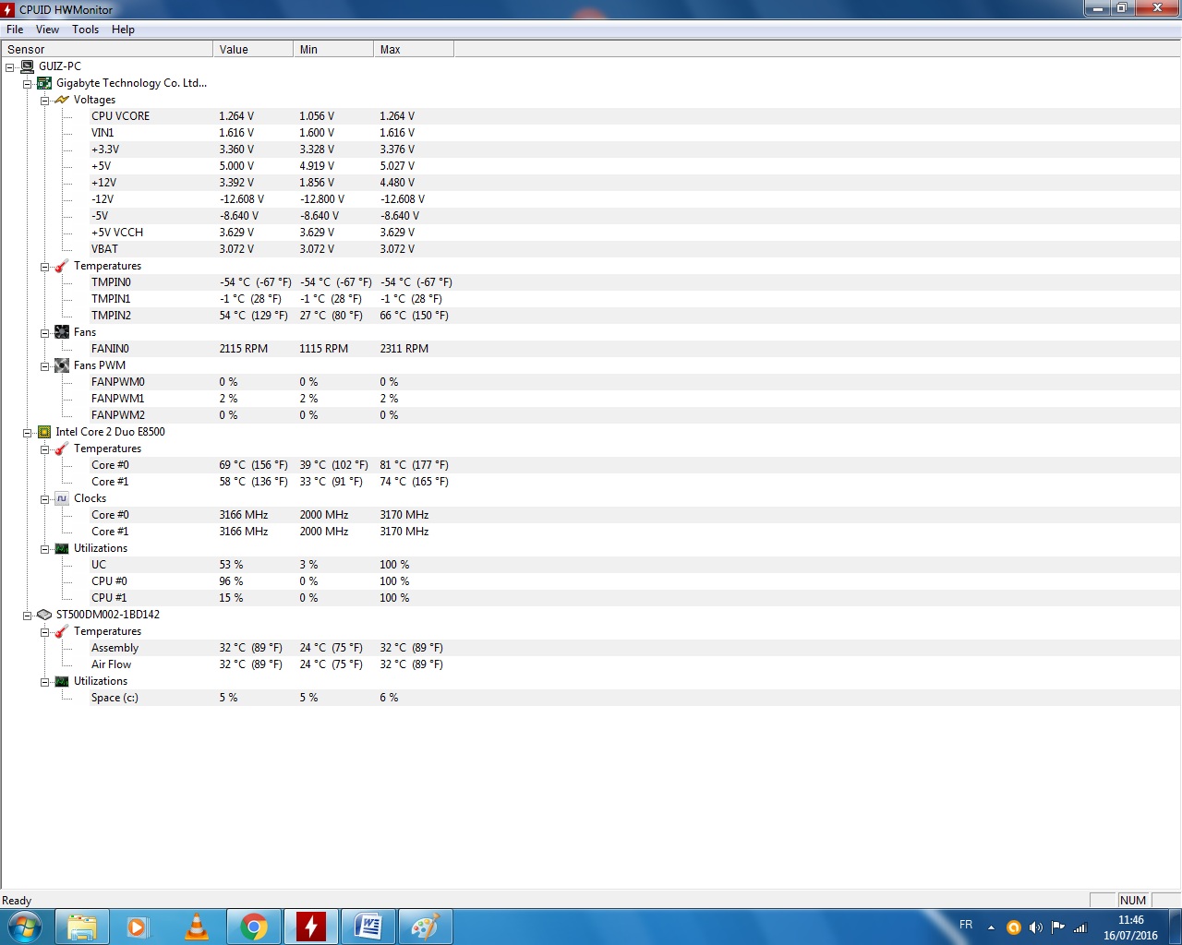Viewport: 1182px width, 945px height.
Task: Open the File menu
Action: (15, 30)
